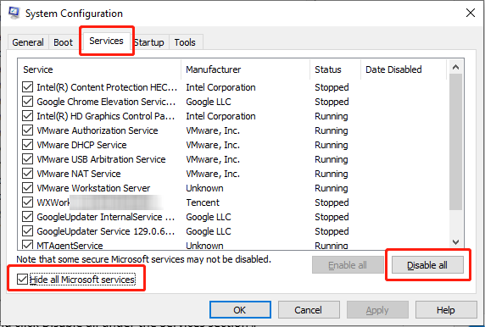
Task: Click Stopped status of Google Chrome Elevation Service
Action: pyautogui.click(x=332, y=102)
